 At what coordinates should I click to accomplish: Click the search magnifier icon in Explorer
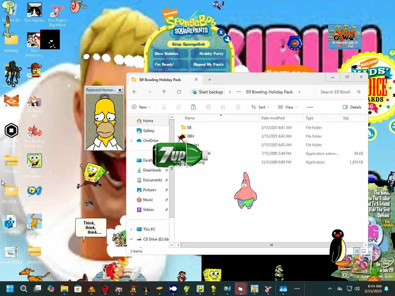pyautogui.click(x=359, y=92)
